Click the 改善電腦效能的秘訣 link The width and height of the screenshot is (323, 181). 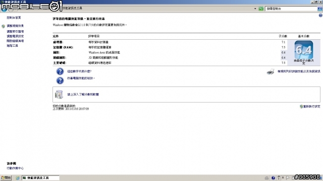point(81,78)
